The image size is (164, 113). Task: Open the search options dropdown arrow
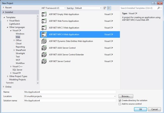coord(161,8)
